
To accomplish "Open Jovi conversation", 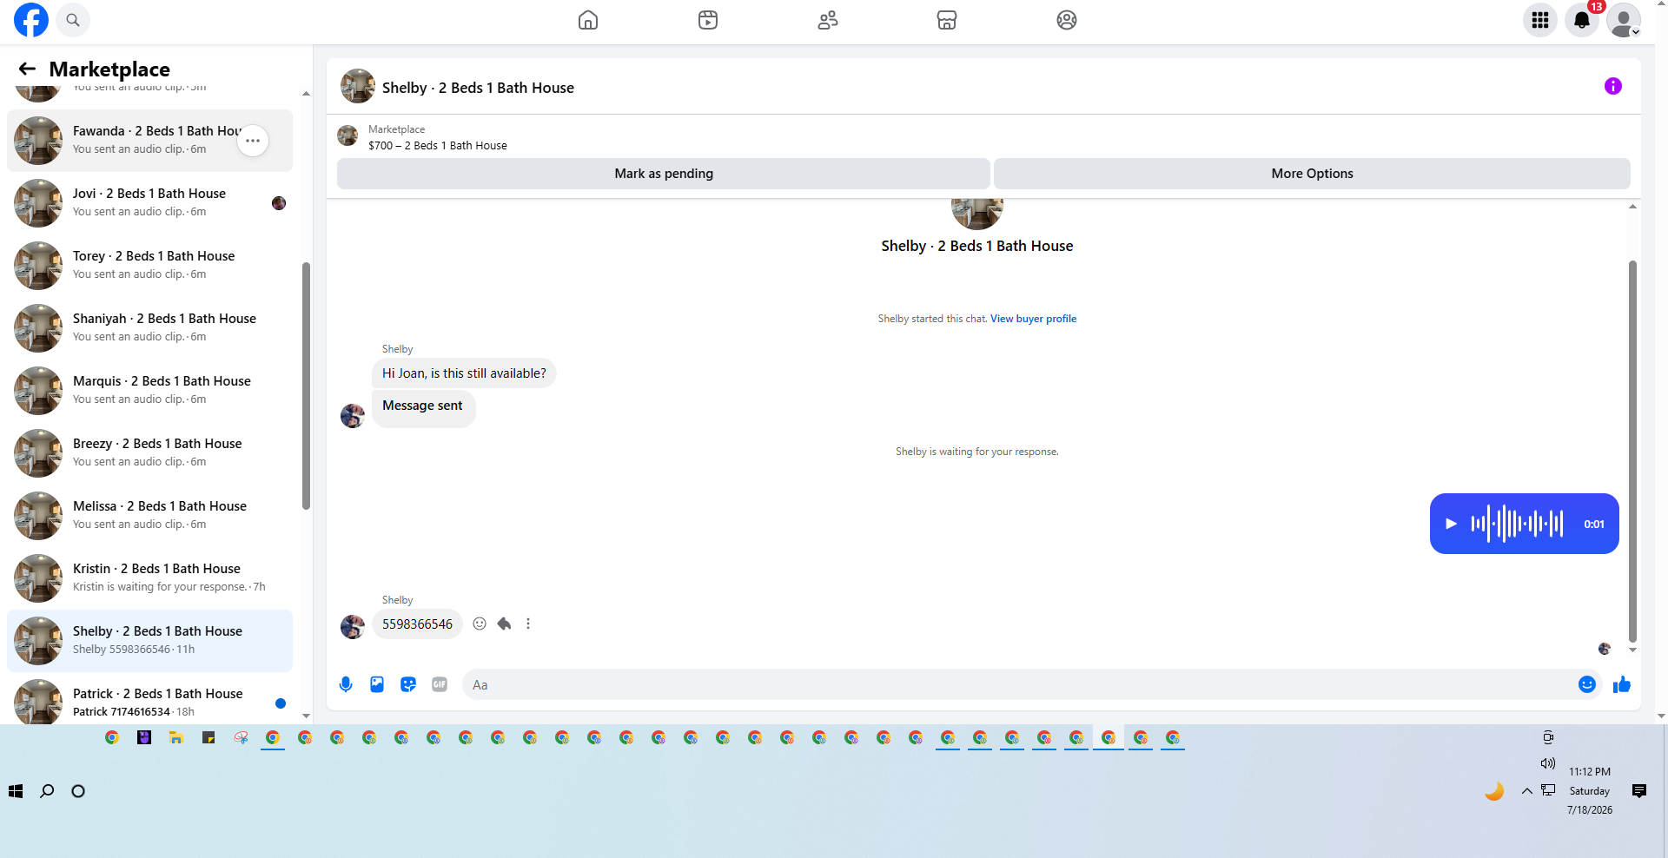I will (x=149, y=203).
